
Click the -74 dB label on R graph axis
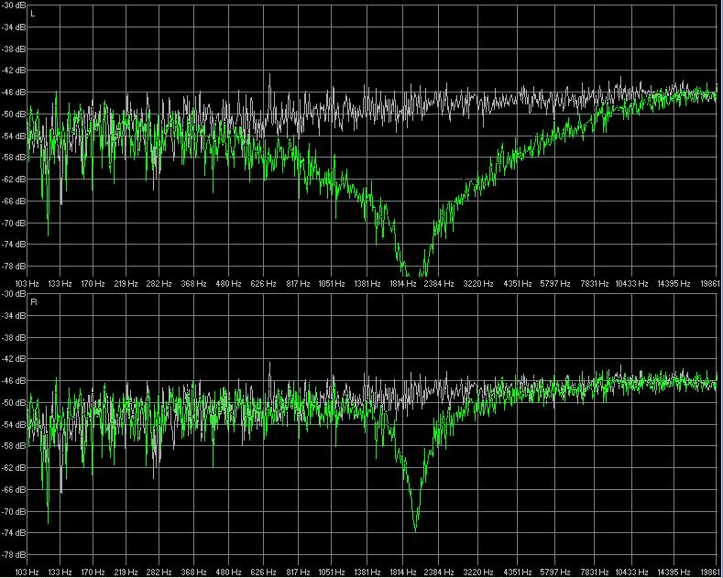14,533
